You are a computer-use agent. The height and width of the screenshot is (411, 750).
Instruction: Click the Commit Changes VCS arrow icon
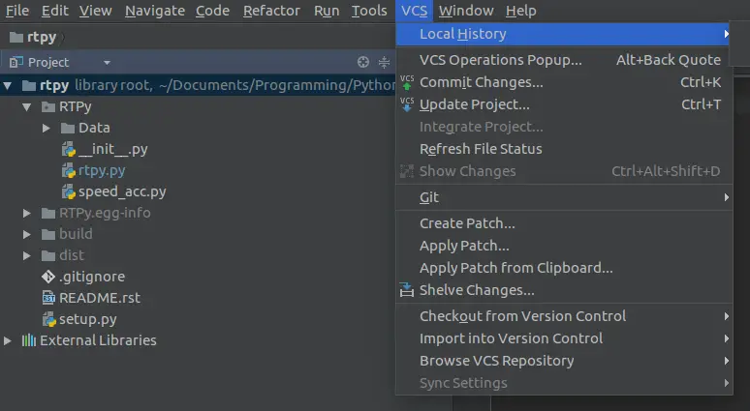pos(407,82)
